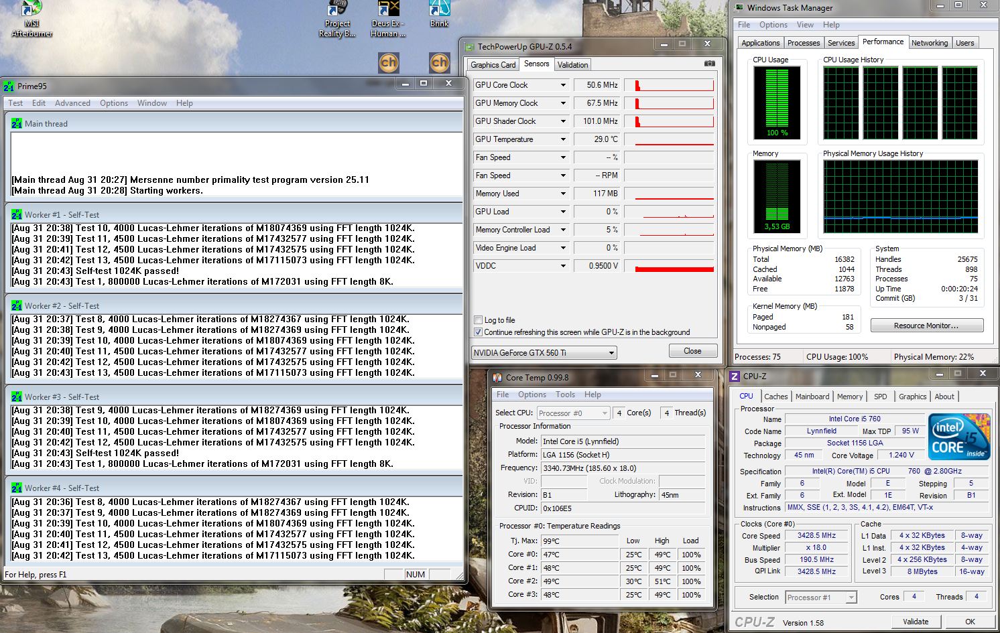Viewport: 1000px width, 633px height.
Task: Open the VDDC sensor dropdown
Action: (563, 266)
